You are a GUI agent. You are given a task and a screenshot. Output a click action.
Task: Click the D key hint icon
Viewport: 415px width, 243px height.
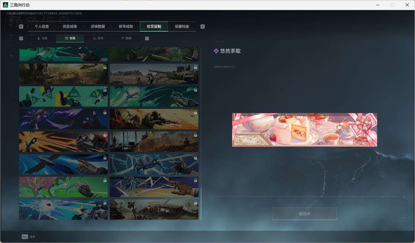pyautogui.click(x=147, y=38)
